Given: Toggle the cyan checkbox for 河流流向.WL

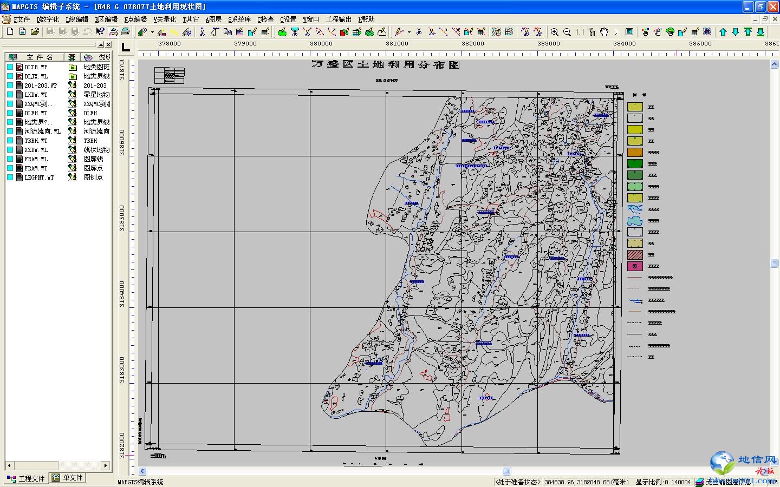Looking at the screenshot, I should (10, 131).
